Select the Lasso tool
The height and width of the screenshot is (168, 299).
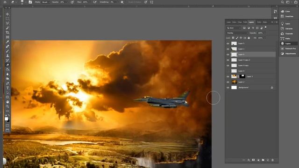tap(7, 23)
